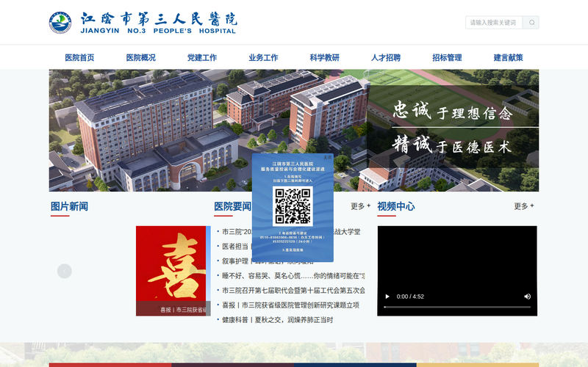Image resolution: width=588 pixels, height=367 pixels.
Task: Open the 医院首页 menu item
Action: 79,58
